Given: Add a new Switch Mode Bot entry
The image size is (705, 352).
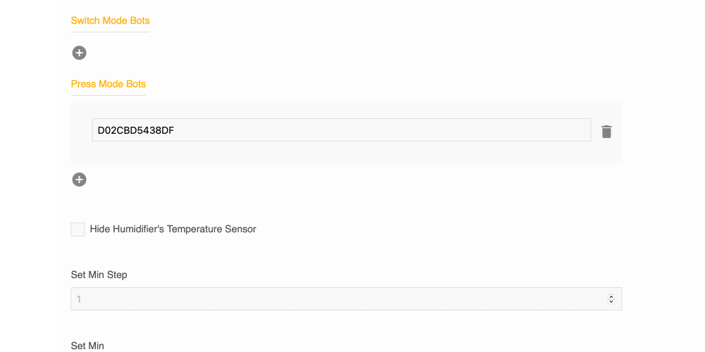Looking at the screenshot, I should click(x=79, y=53).
